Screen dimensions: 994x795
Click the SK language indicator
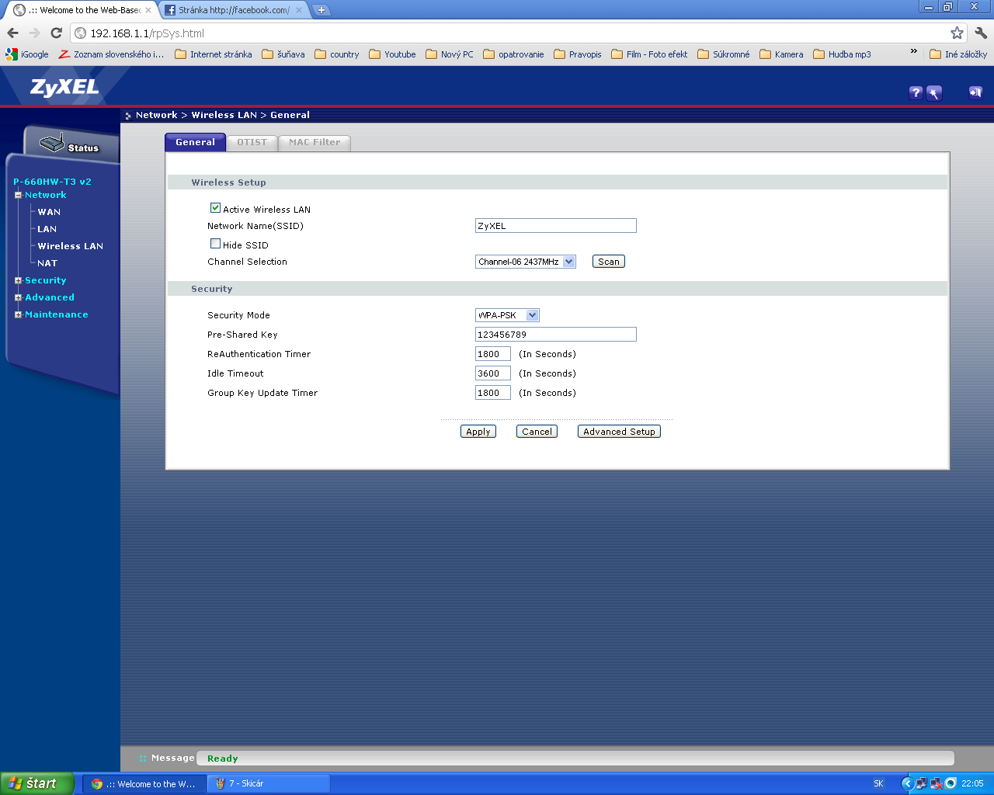[878, 783]
